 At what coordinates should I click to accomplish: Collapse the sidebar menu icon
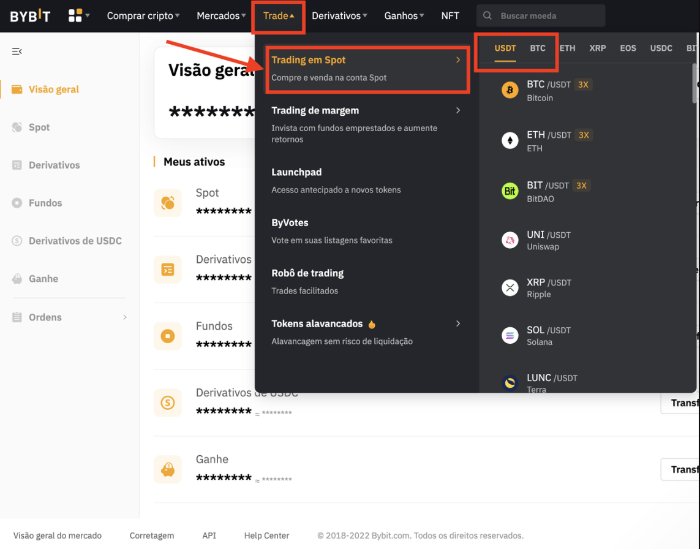coord(17,51)
